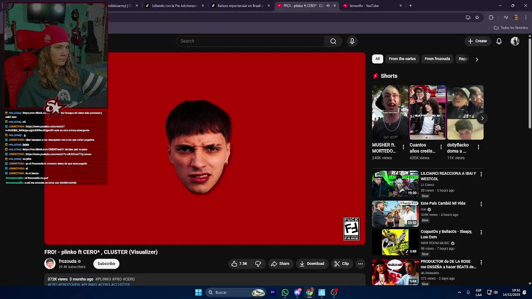Like the video with thumbs up

click(x=239, y=264)
